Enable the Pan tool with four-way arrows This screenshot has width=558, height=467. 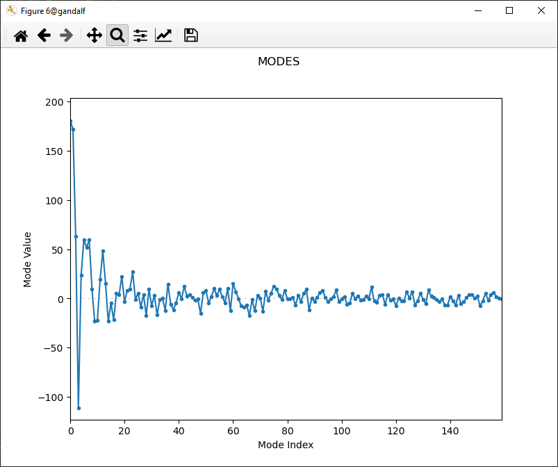tap(94, 35)
